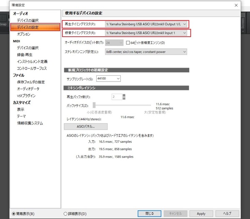Click the ASIOパネル button
The image size is (250, 219).
click(x=86, y=126)
